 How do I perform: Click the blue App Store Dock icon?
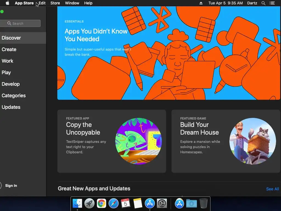pos(150,204)
